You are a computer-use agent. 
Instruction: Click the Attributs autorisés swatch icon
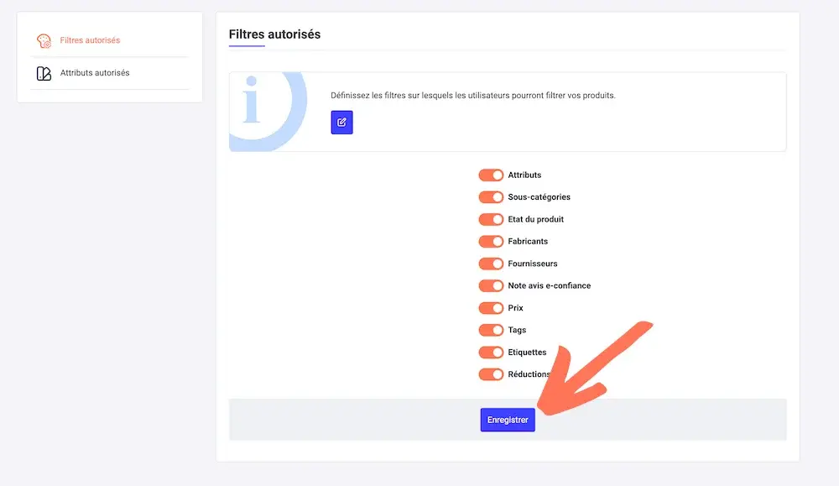pyautogui.click(x=44, y=73)
